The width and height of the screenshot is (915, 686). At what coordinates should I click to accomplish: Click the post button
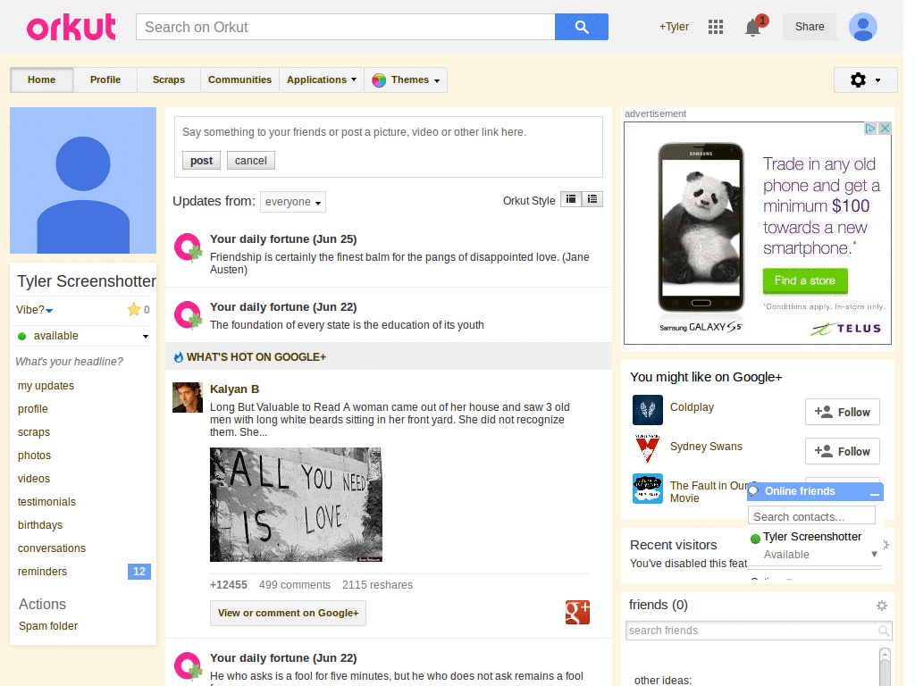(x=201, y=161)
